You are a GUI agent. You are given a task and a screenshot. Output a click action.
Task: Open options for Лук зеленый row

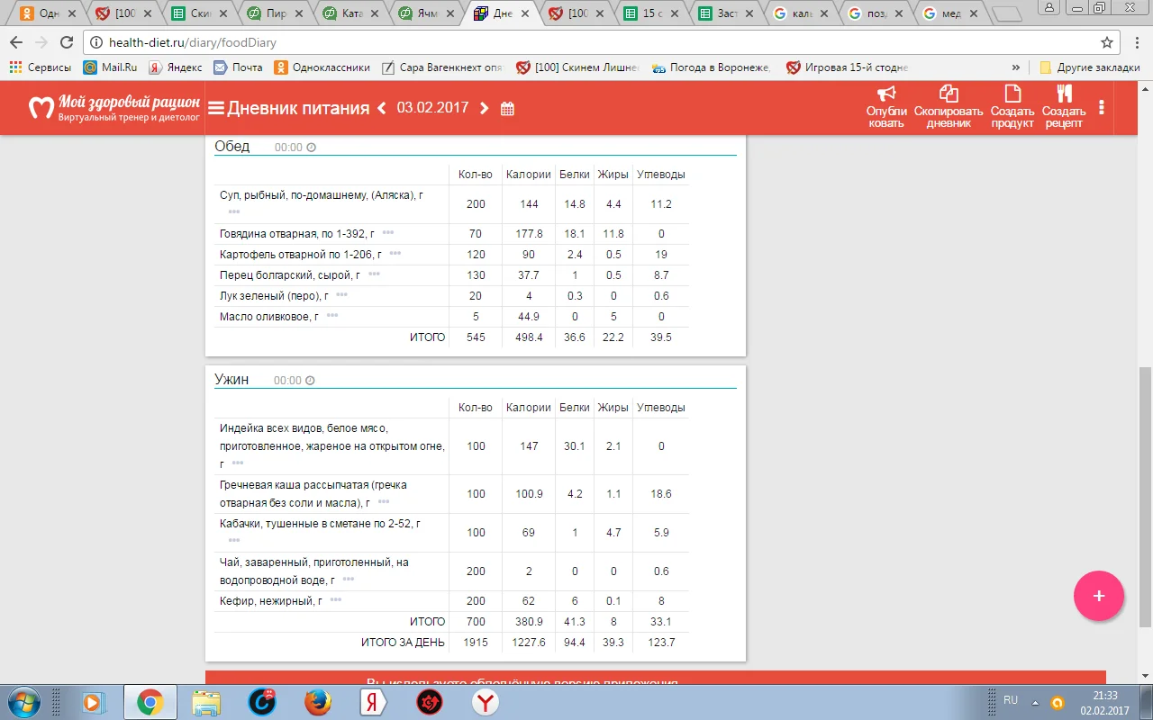pos(341,295)
